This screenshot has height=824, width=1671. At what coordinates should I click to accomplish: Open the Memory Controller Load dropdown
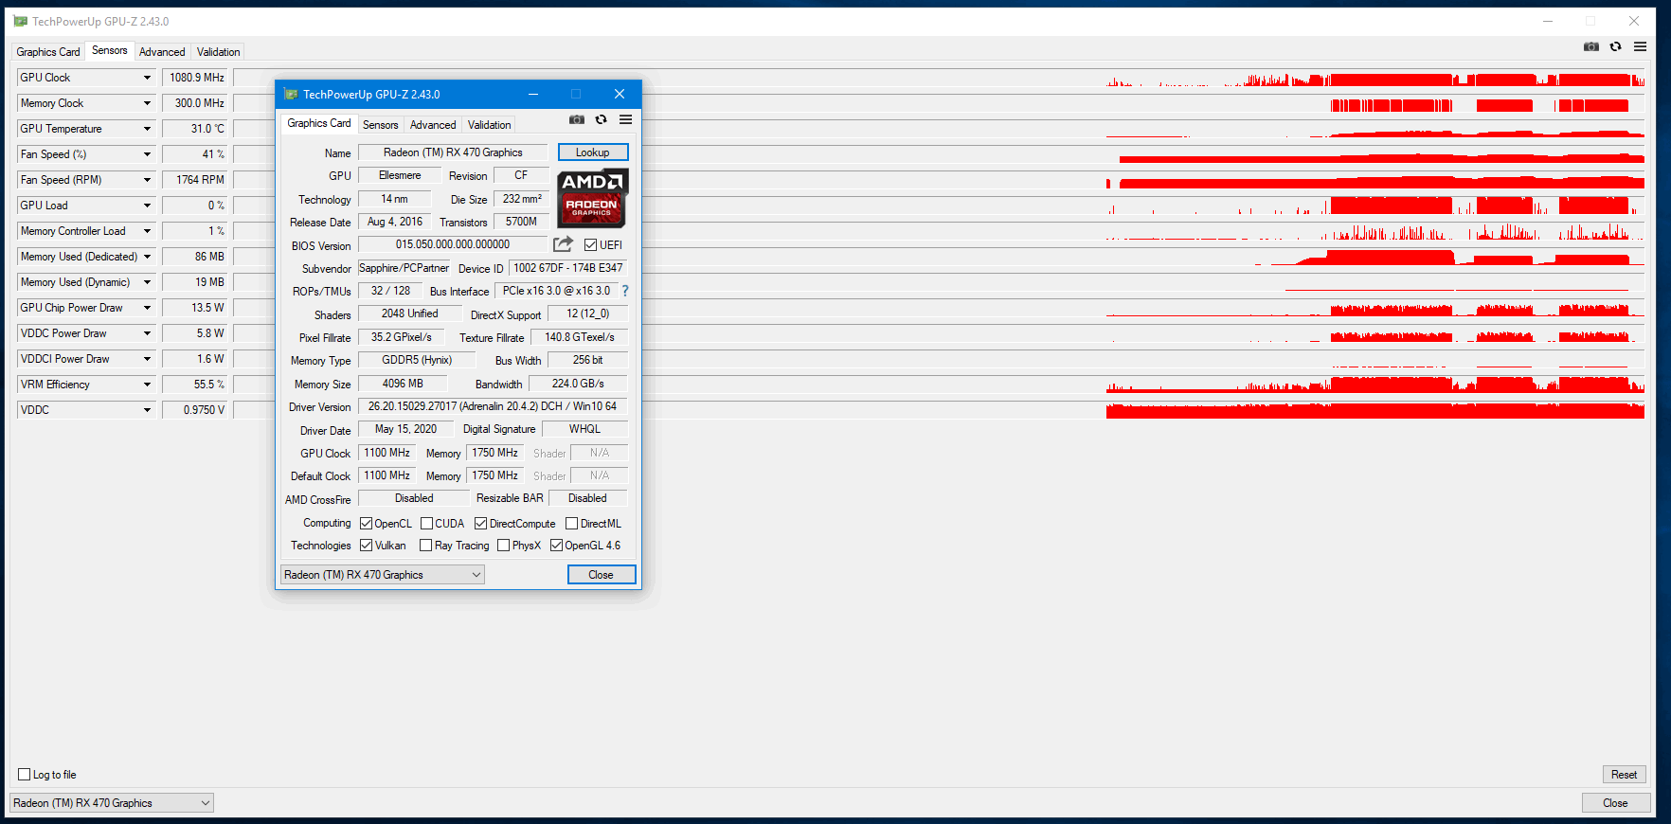coord(147,231)
